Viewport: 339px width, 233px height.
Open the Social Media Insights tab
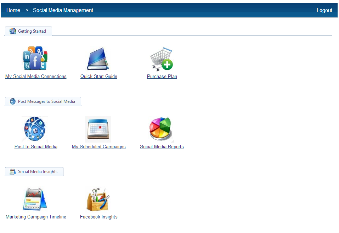click(34, 172)
